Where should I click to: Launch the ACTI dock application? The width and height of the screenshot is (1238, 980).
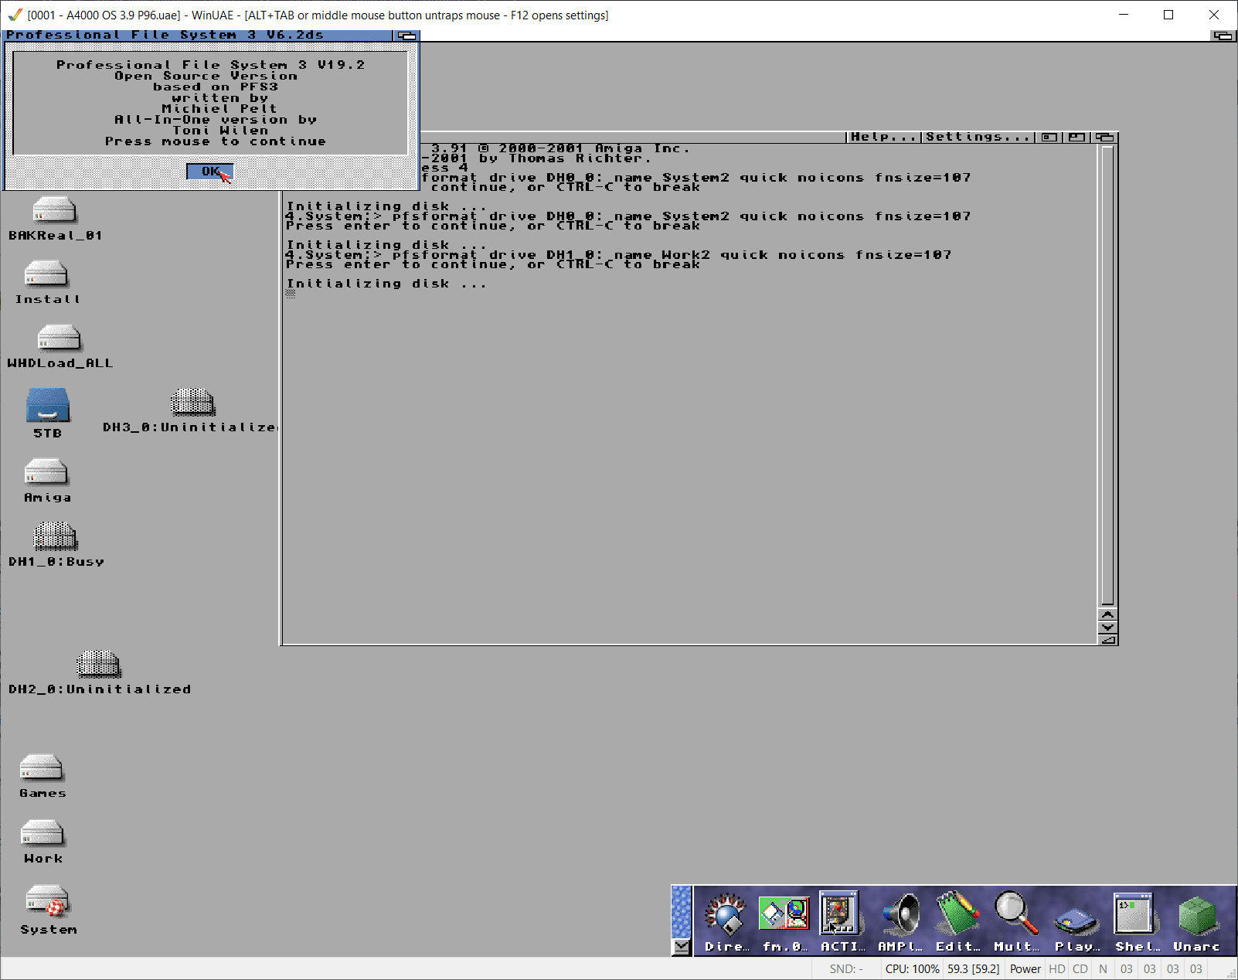click(842, 920)
